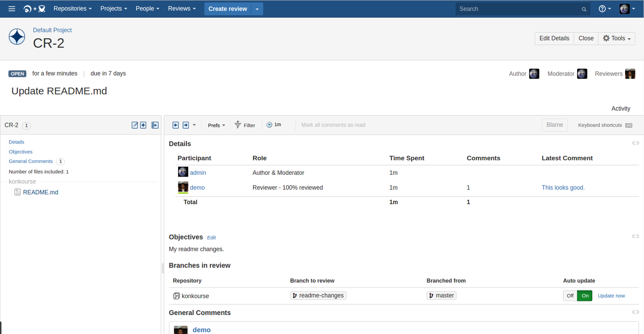This screenshot has width=644, height=334.
Task: Close the review with the Close button
Action: [x=586, y=38]
